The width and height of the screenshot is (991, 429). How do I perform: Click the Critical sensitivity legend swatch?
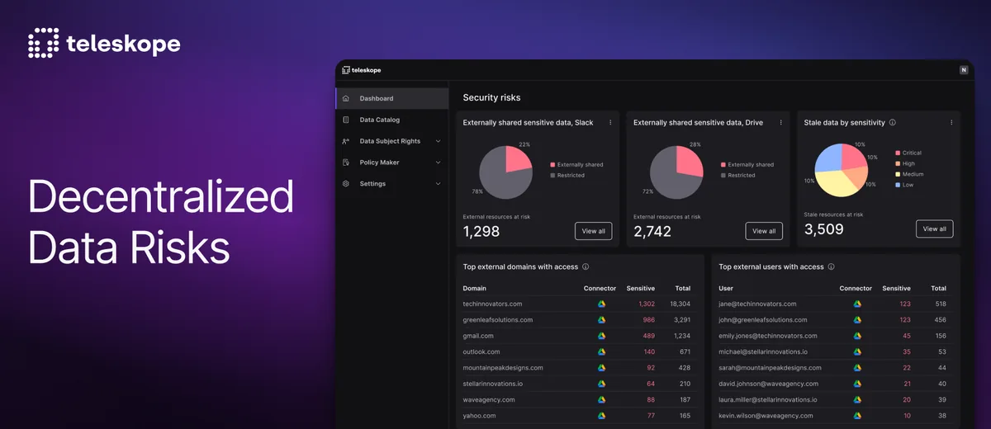898,153
